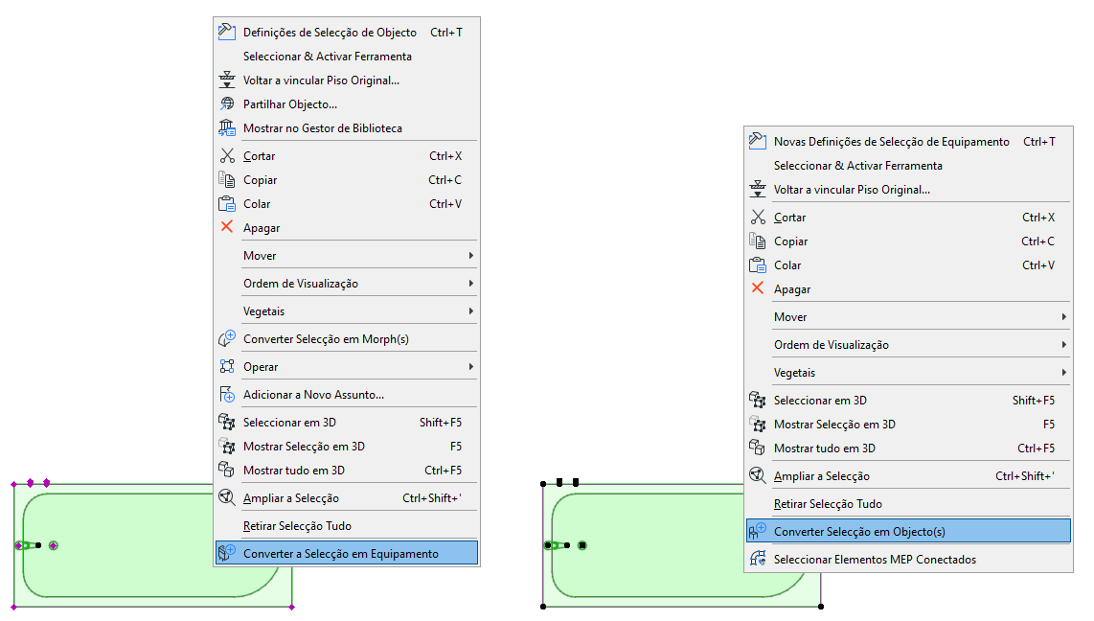The width and height of the screenshot is (1094, 621).
Task: Select Converter Selecção em Objecto(s)
Action: [x=908, y=531]
